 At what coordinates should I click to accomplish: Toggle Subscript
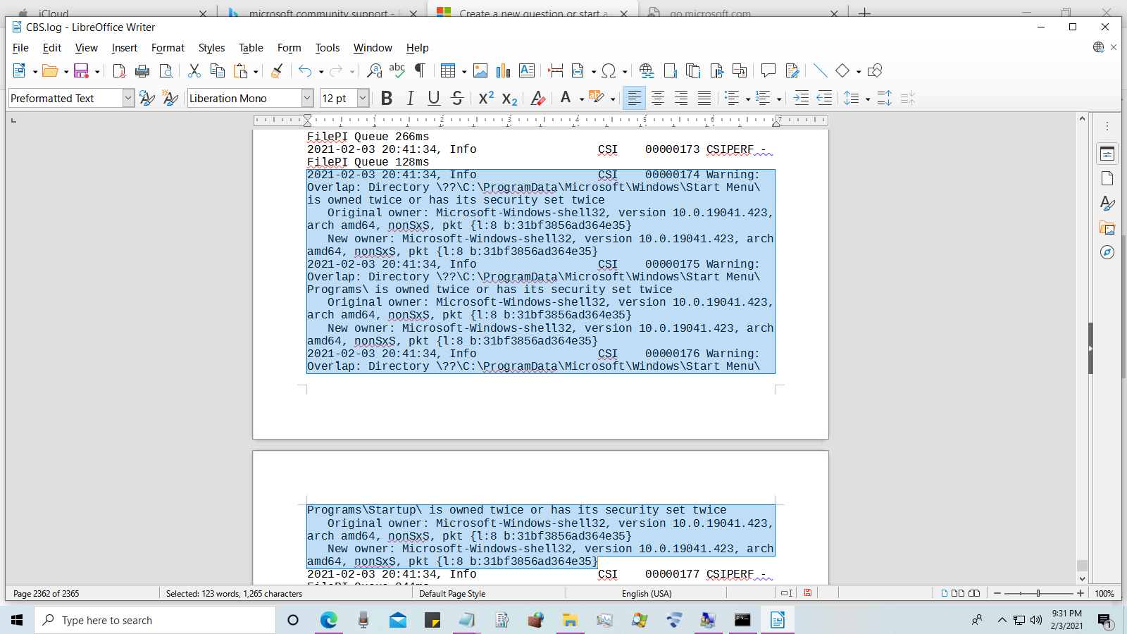(x=509, y=99)
